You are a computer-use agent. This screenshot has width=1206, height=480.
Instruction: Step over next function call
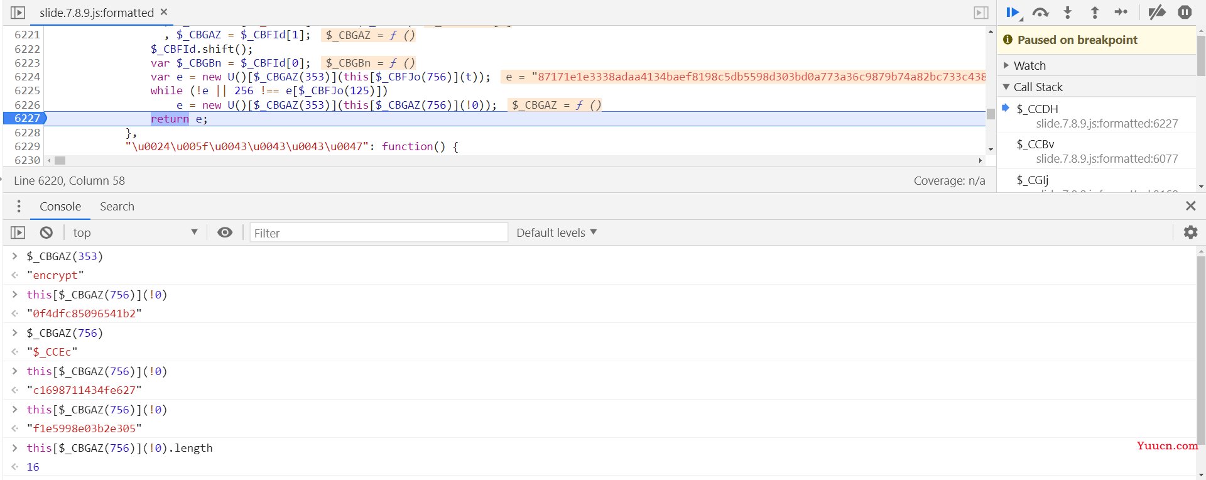coord(1040,13)
